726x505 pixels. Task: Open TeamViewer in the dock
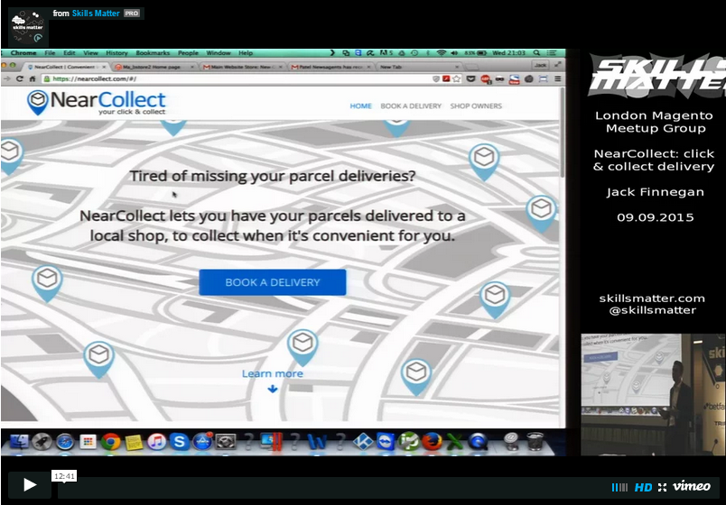click(386, 442)
